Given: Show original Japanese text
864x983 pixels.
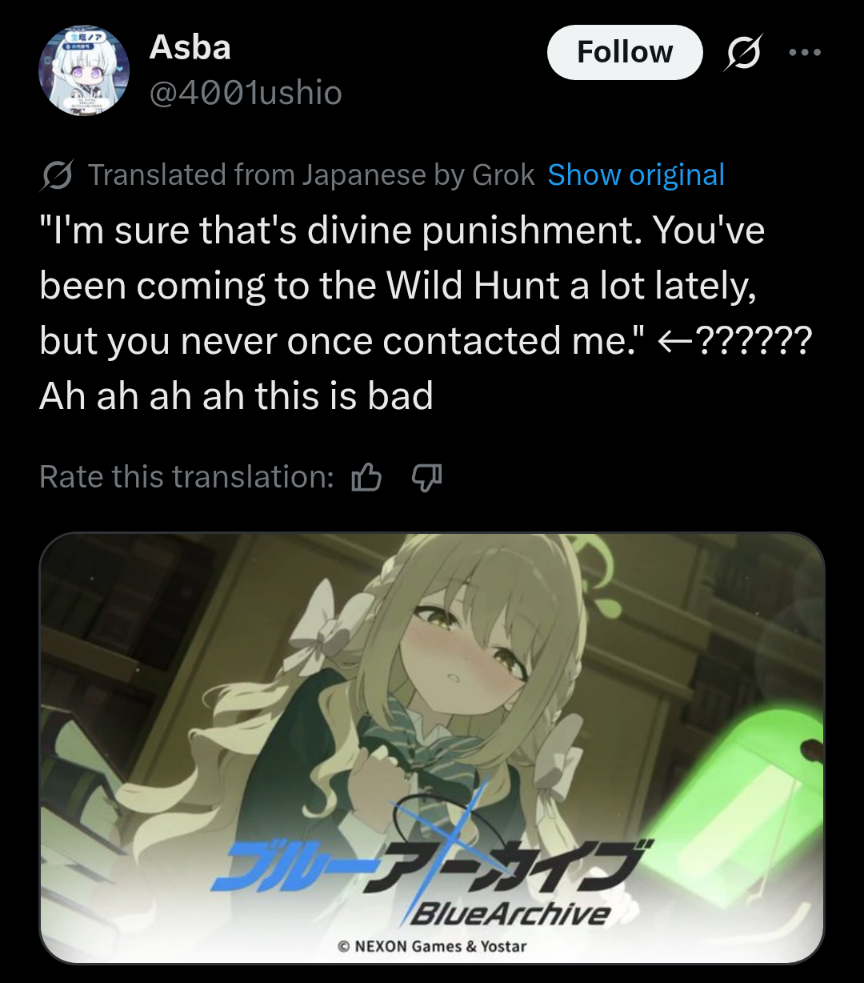Looking at the screenshot, I should 636,175.
